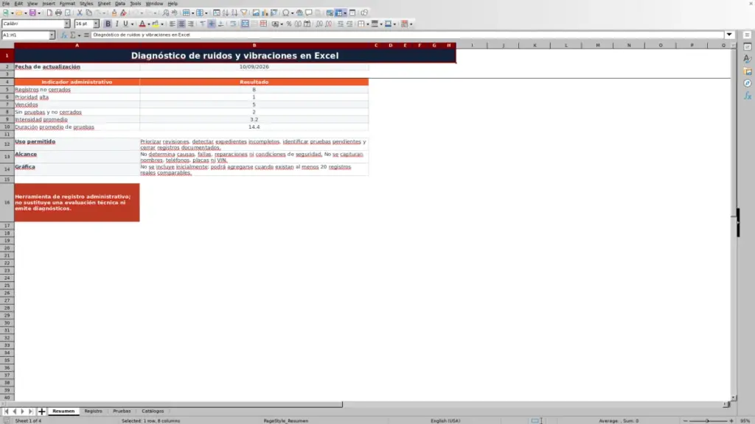Apply red font color swatch button

pyautogui.click(x=142, y=24)
